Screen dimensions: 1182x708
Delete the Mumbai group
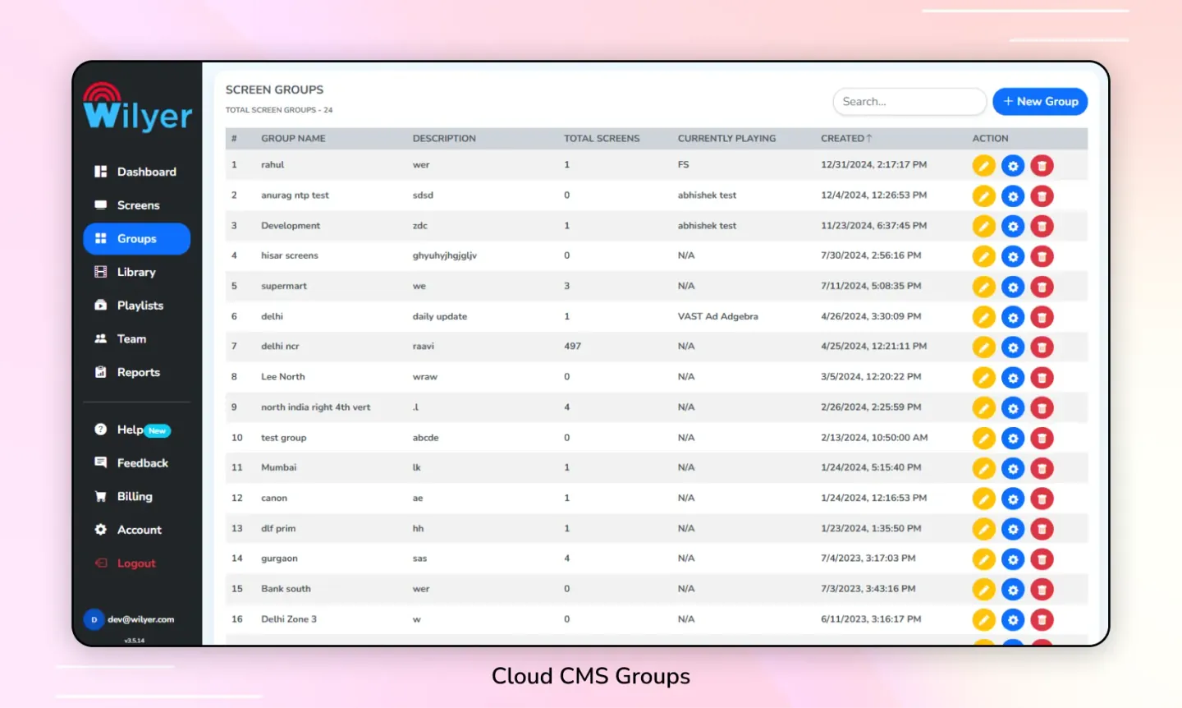tap(1042, 469)
